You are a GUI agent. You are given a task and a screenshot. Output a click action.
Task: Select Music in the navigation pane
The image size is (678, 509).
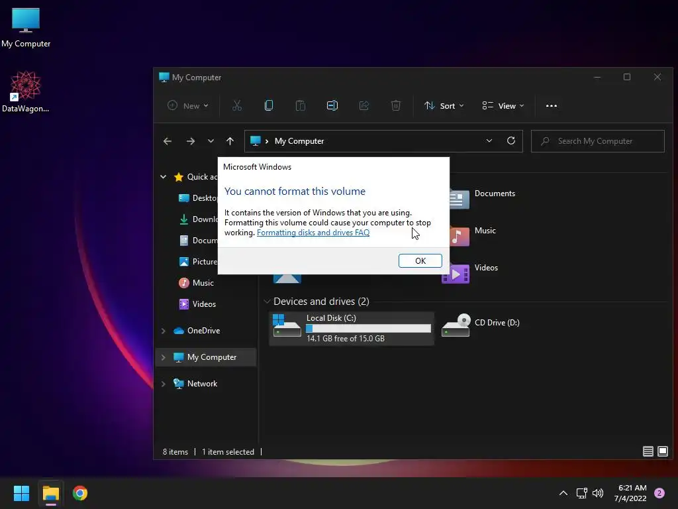pos(196,282)
